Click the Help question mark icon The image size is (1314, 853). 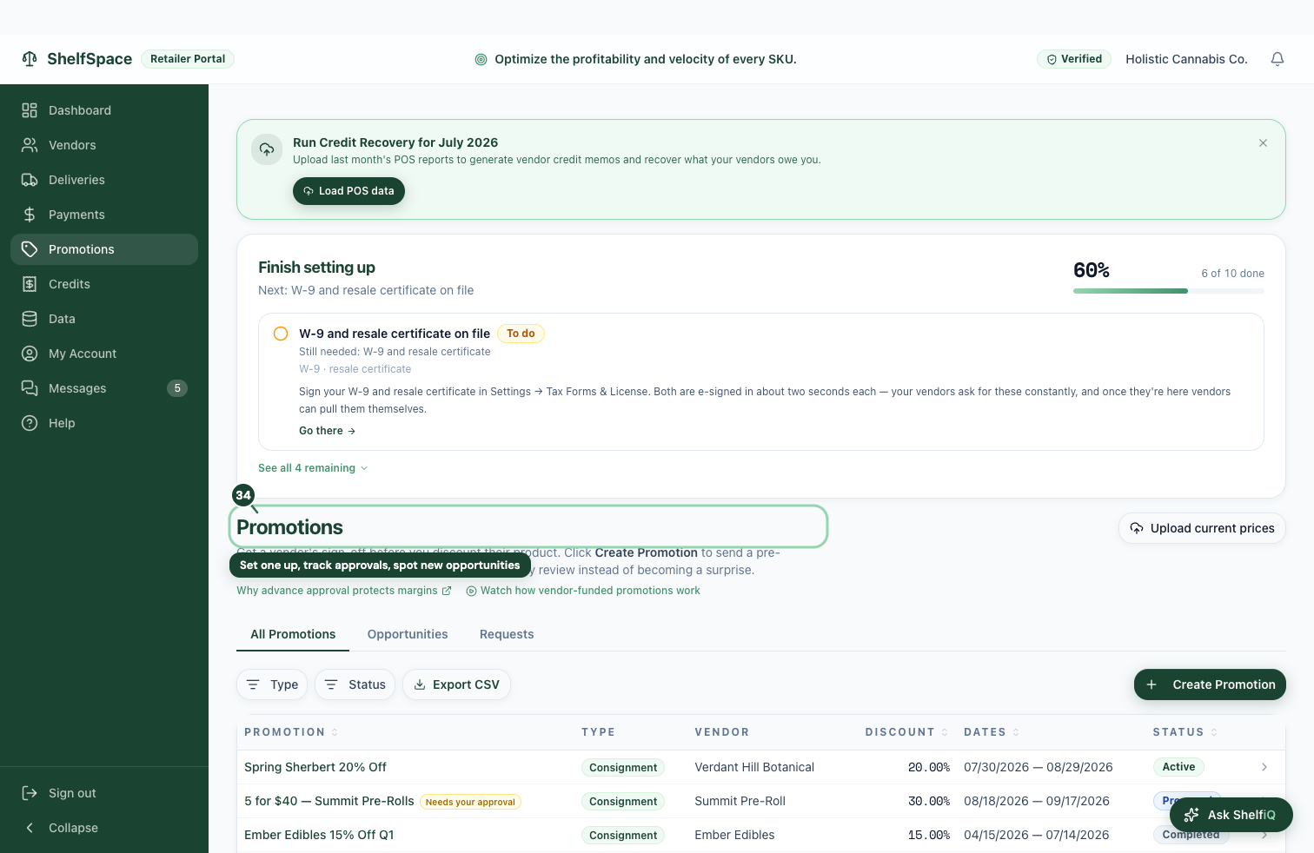(30, 423)
